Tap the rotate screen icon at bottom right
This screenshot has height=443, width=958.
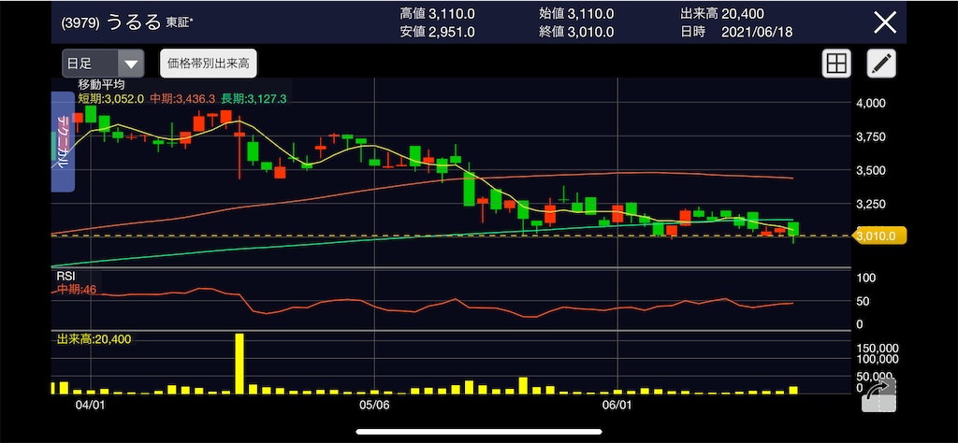(x=878, y=395)
